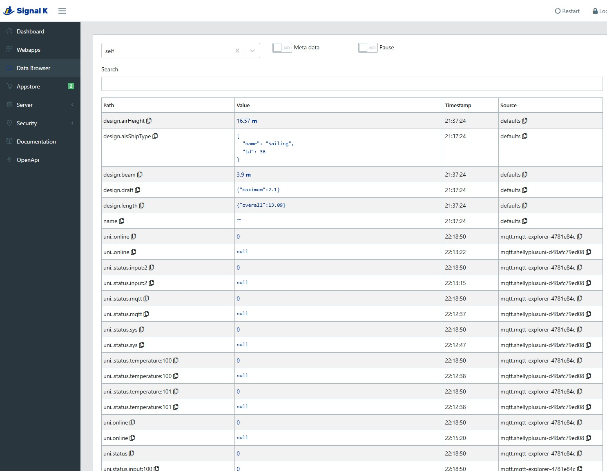The image size is (607, 471).
Task: Copy shellyplusuni source in the 22:13:15 row
Action: [x=589, y=283]
